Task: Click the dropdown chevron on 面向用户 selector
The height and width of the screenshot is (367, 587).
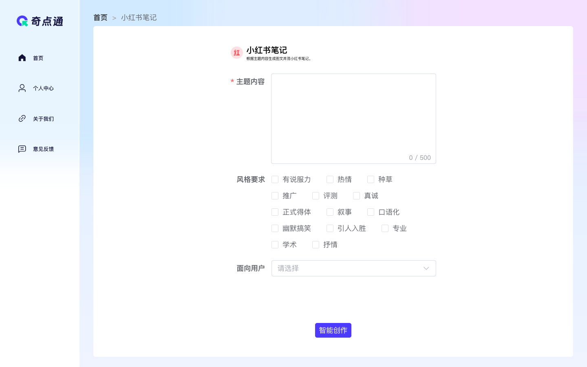Action: tap(426, 268)
